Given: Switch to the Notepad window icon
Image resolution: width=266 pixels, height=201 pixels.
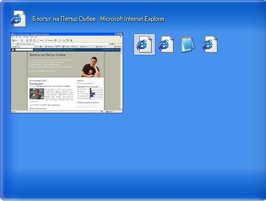Looking at the screenshot, I should [x=188, y=44].
